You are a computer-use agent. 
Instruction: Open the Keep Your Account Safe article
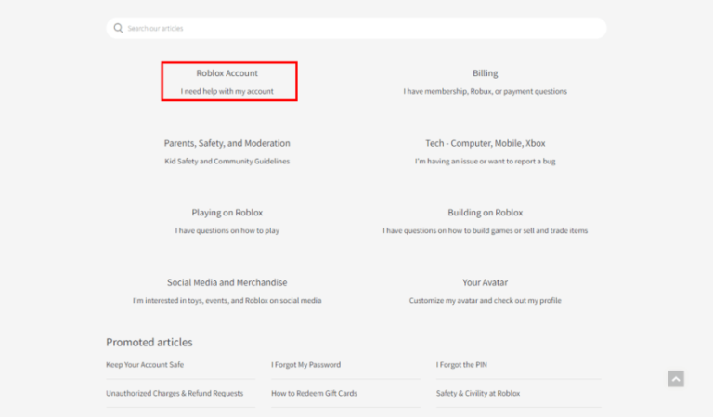(145, 365)
